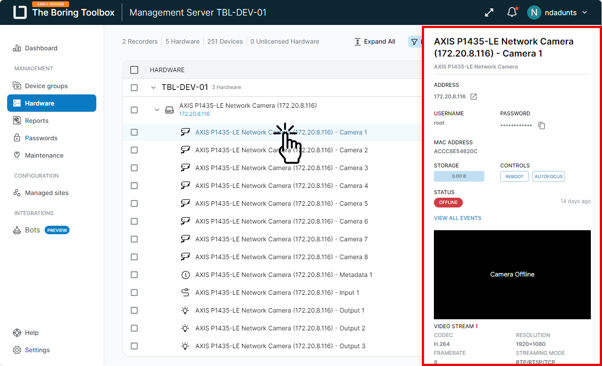602x366 pixels.
Task: Click the camera icon of Camera 7
Action: point(186,239)
